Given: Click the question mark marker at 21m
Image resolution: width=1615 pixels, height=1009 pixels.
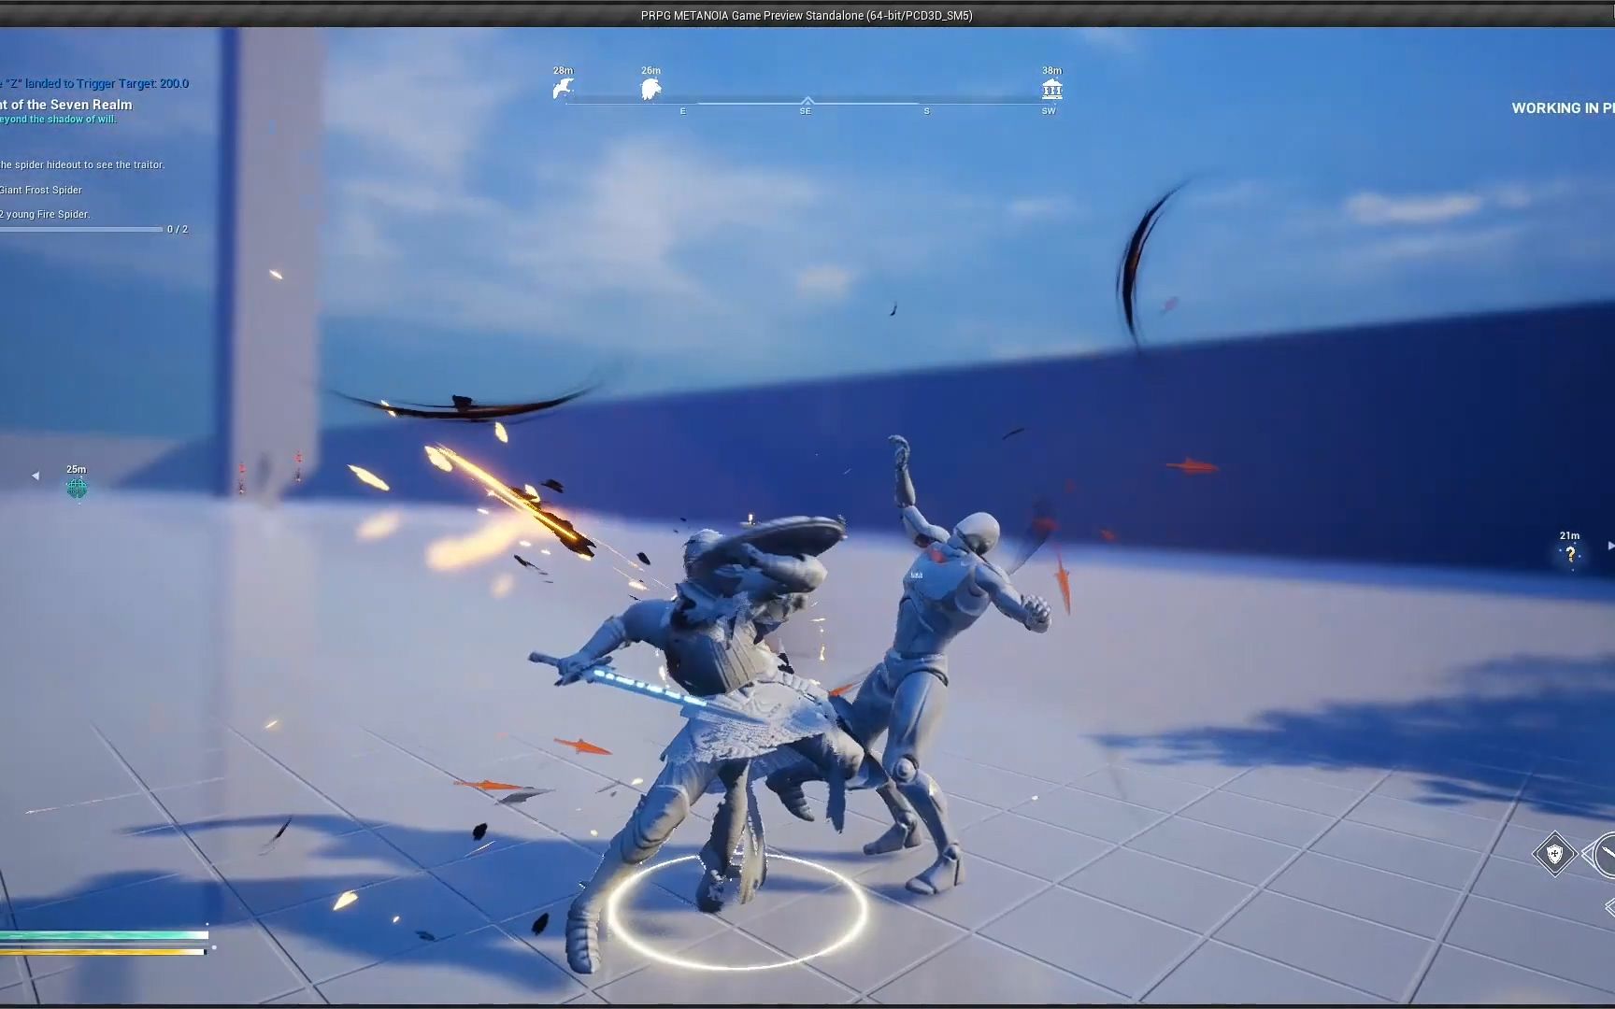Looking at the screenshot, I should [x=1571, y=555].
